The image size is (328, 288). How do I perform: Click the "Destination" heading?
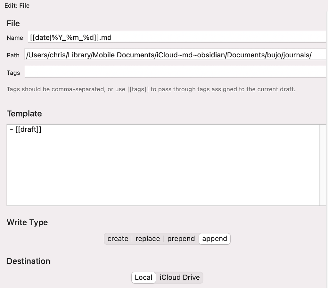pyautogui.click(x=28, y=261)
